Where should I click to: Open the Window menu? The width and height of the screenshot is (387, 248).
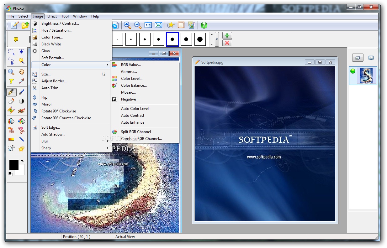click(80, 16)
